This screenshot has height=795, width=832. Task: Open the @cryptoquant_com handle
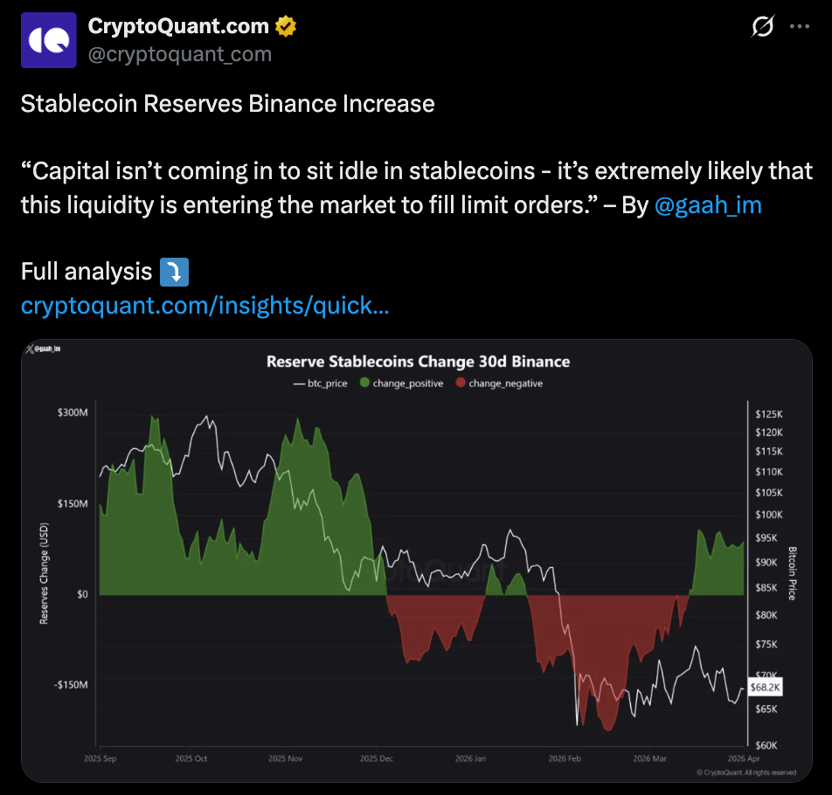click(180, 54)
